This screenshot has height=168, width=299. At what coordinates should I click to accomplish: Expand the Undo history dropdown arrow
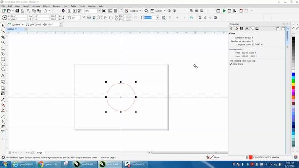coord(49,11)
